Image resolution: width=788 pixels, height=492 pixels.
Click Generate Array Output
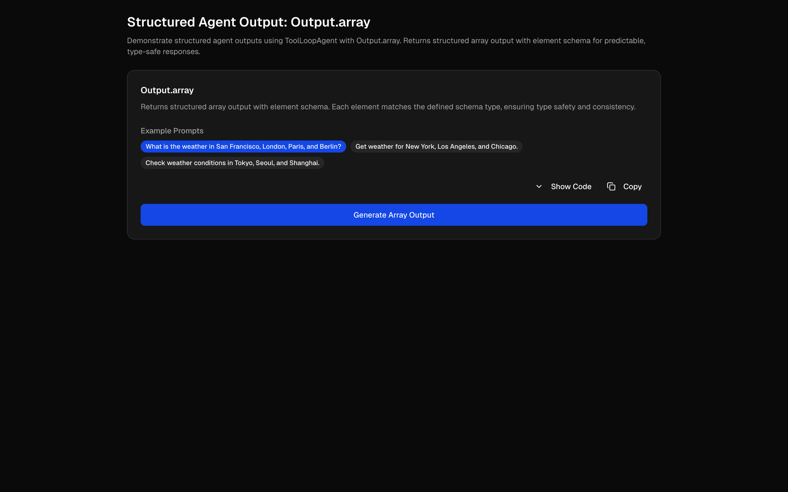tap(394, 215)
